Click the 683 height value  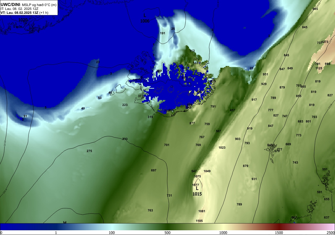point(300,121)
